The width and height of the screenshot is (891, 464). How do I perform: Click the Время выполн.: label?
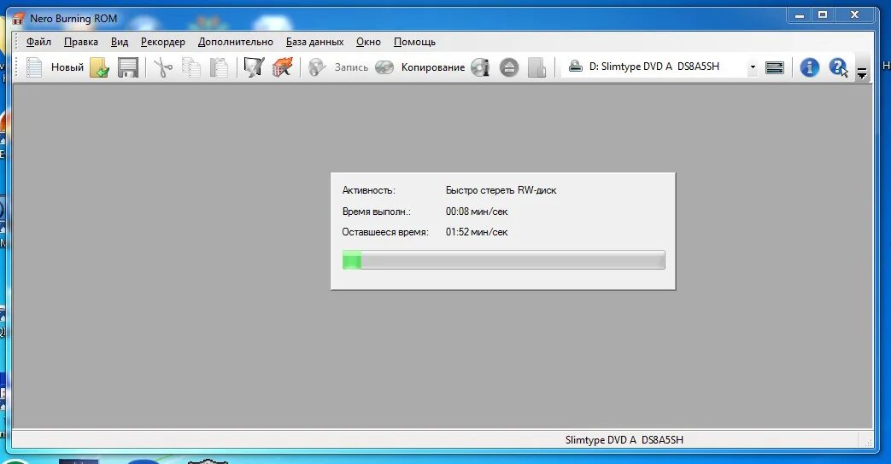(376, 212)
